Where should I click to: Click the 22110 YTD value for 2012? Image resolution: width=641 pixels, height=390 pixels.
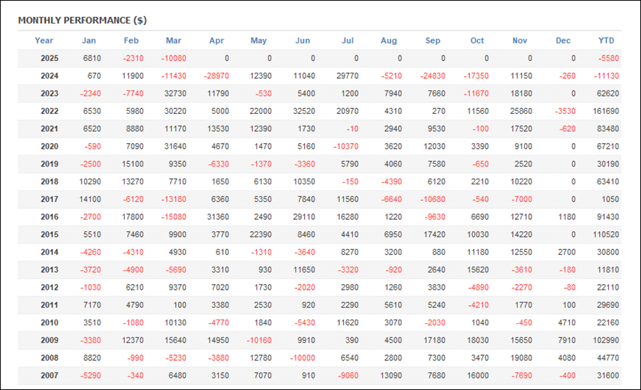click(x=608, y=287)
